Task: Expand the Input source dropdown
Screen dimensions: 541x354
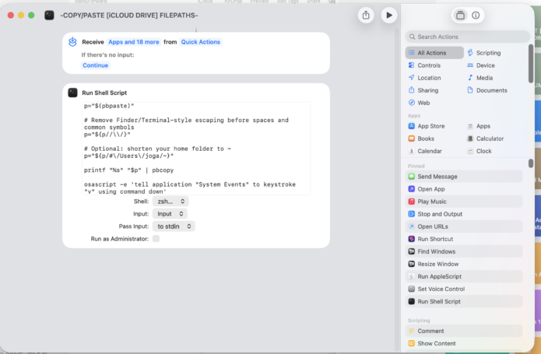Action: [x=170, y=214]
